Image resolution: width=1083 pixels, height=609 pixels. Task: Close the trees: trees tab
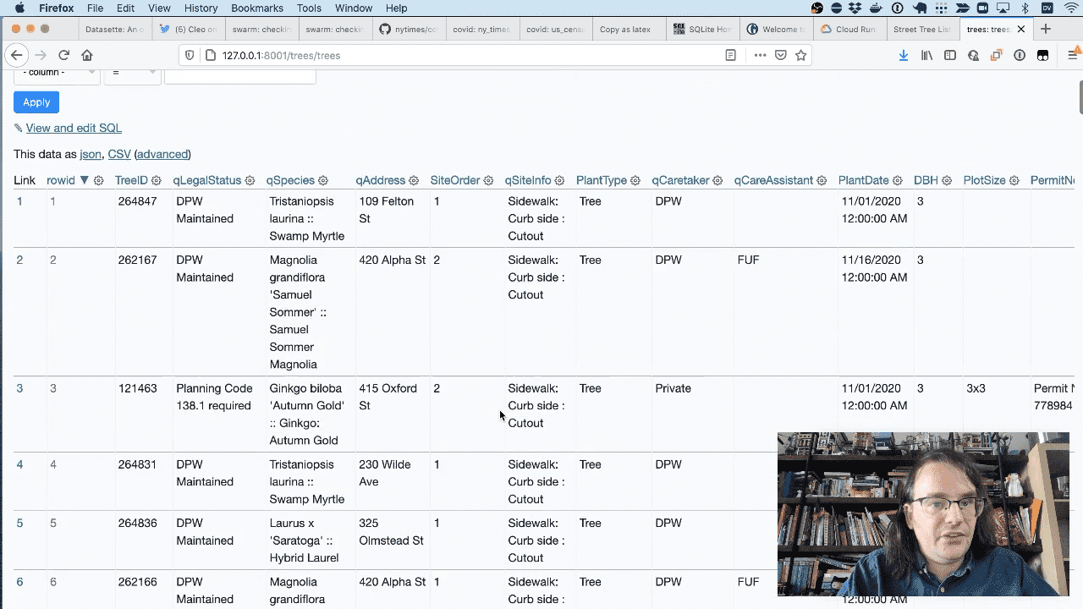click(1021, 29)
